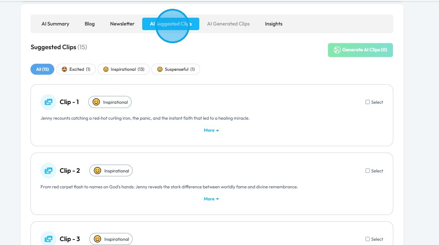Click Generate AI Clips button

(360, 50)
